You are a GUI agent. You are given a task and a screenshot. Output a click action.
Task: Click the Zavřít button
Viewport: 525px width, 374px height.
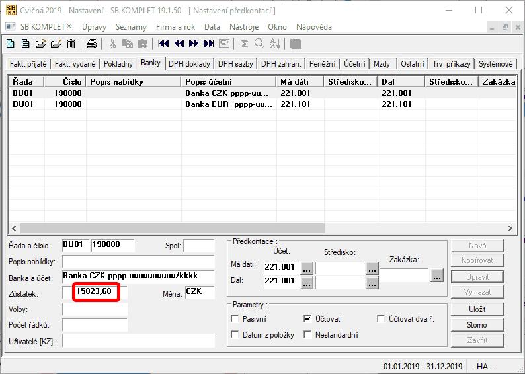(x=477, y=340)
